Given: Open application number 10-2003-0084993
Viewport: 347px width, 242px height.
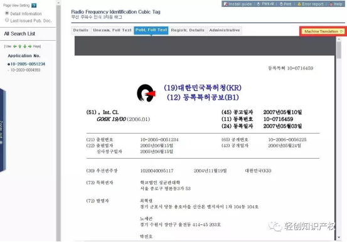Looking at the screenshot, I should click(25, 70).
